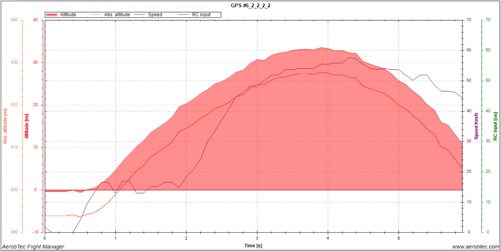501x251 pixels.
Task: Click the orange Abs. altitude legend line
Action: [x=95, y=15]
